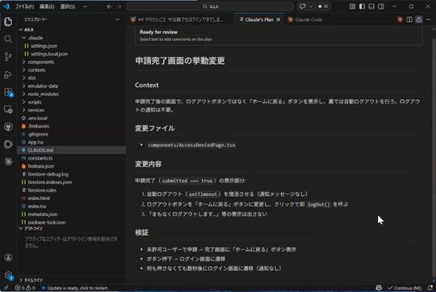Switch to the Claude's Plan tab
This screenshot has width=436, height=292.
pyautogui.click(x=259, y=19)
